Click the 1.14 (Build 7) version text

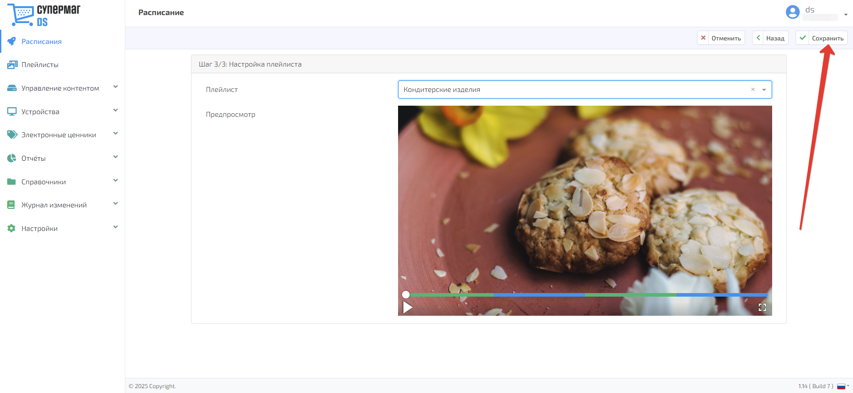click(x=816, y=386)
